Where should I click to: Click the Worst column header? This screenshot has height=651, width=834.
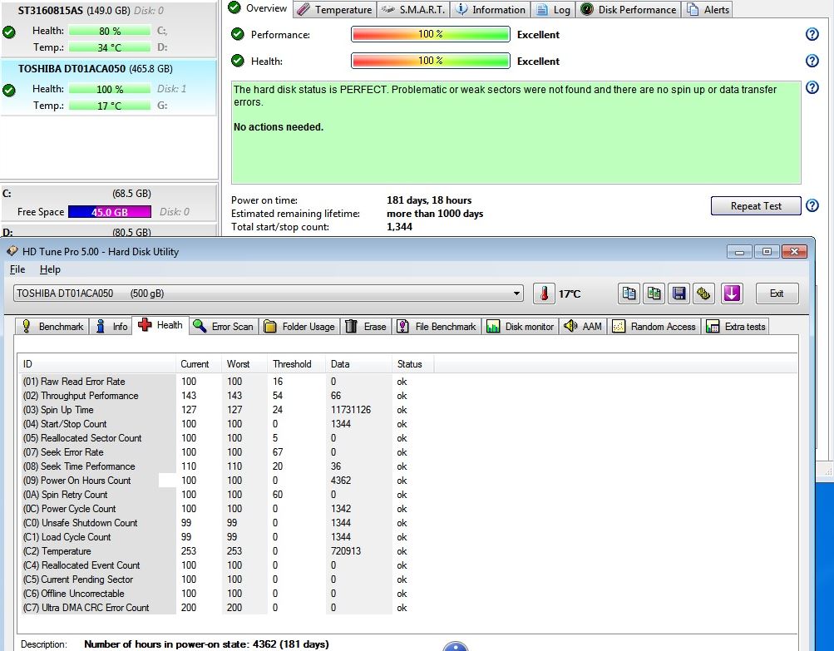pyautogui.click(x=244, y=364)
